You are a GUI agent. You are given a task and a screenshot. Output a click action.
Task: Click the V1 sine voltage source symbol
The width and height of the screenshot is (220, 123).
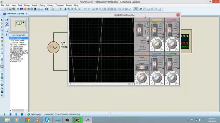point(54,47)
